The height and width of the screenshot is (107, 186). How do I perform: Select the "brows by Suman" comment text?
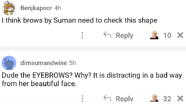(80, 21)
